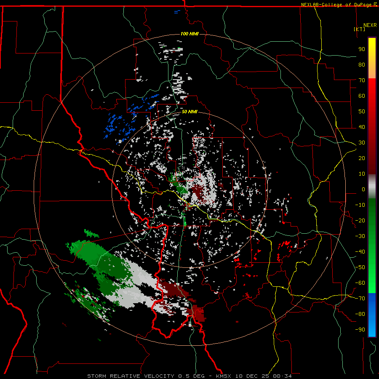
Task: Click the -20 value on the velocity scale
Action: pos(360,220)
